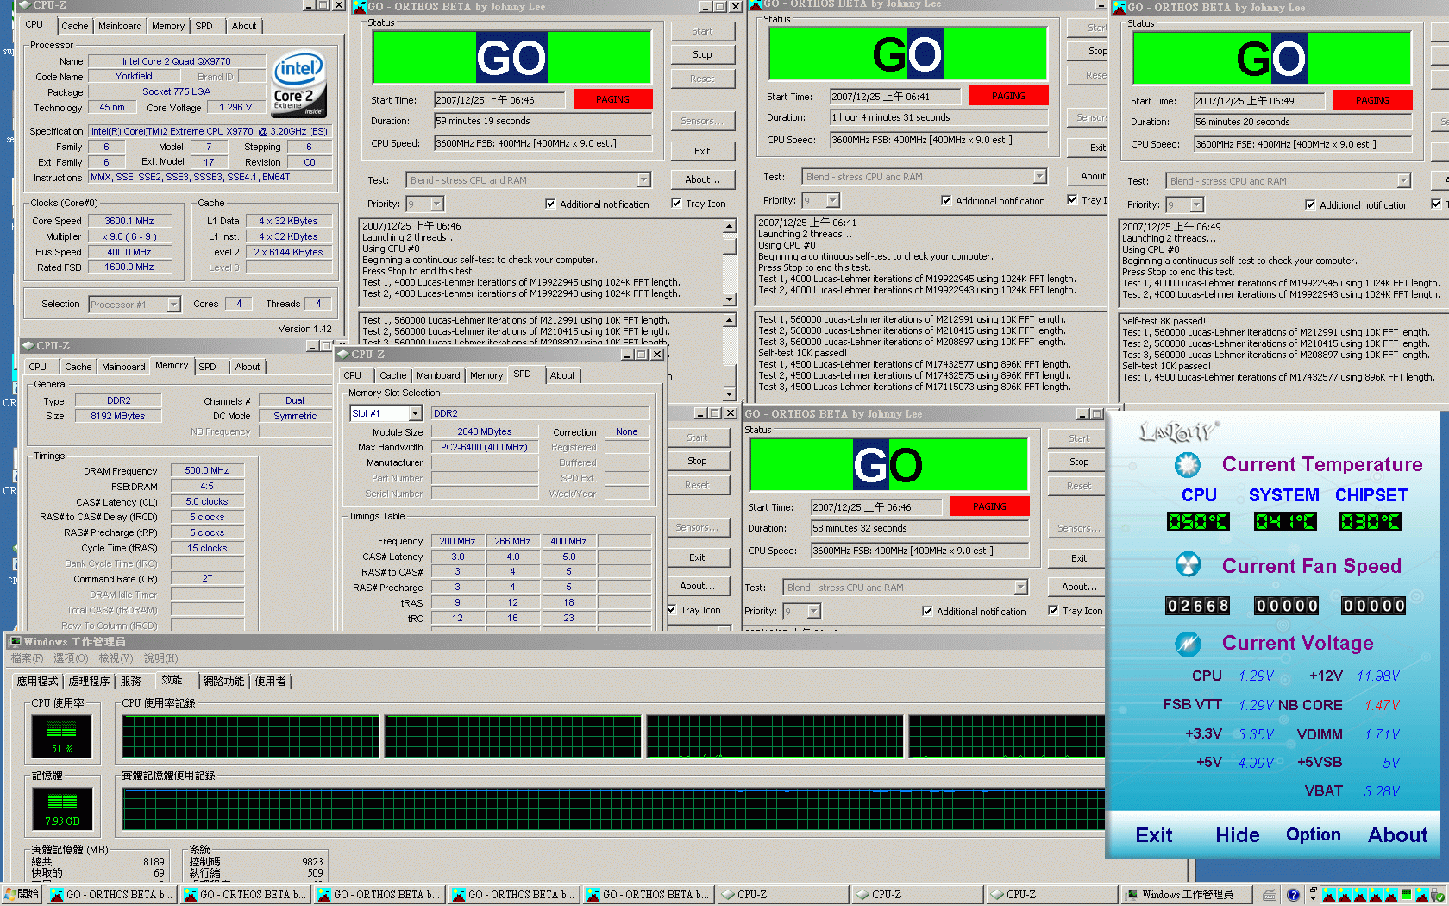
Task: Open the Mainboard tab in the CPU-Z Memory window
Action: coord(123,367)
